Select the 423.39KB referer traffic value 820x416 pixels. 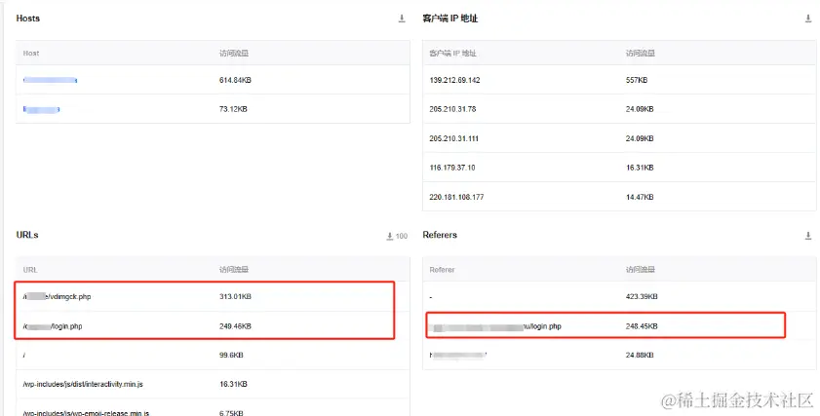coord(642,297)
